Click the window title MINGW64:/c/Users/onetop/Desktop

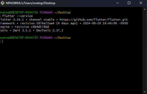point(30,3)
